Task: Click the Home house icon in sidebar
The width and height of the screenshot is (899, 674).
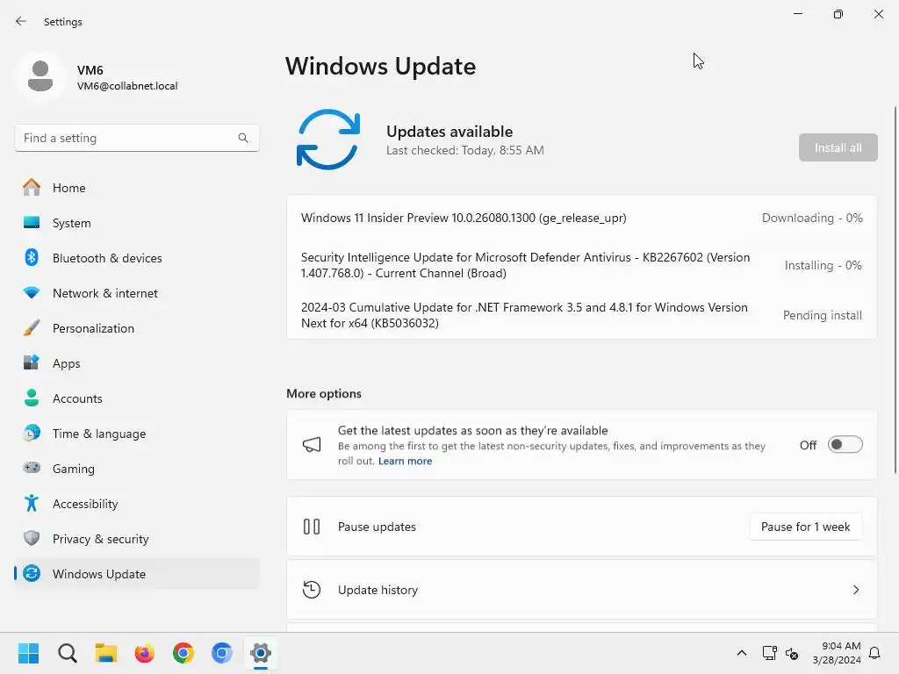Action: pos(32,188)
